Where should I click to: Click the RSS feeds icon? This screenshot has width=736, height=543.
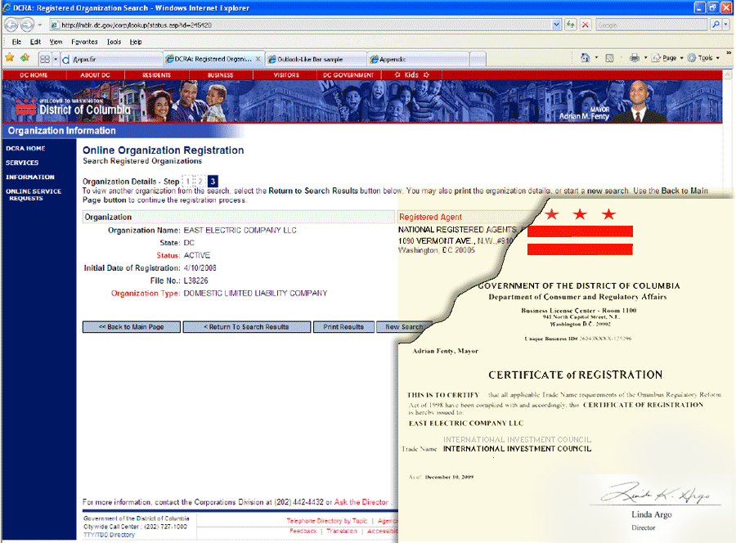609,58
